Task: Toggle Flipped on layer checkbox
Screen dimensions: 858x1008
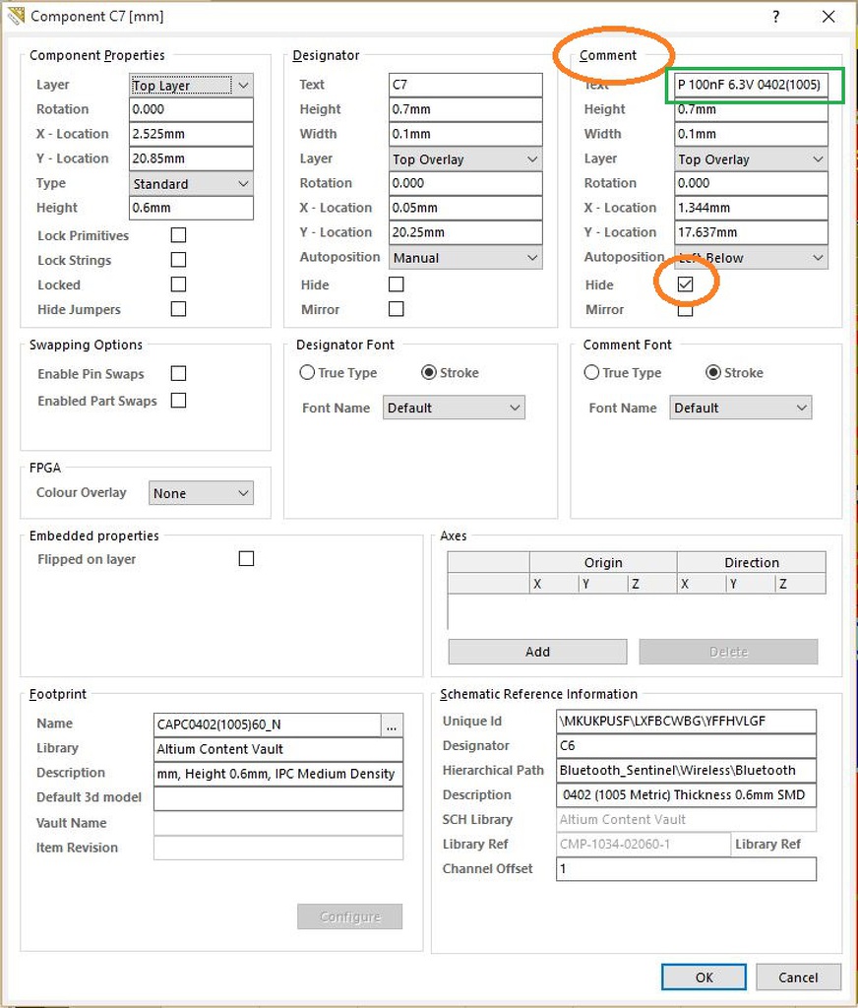Action: pos(246,559)
